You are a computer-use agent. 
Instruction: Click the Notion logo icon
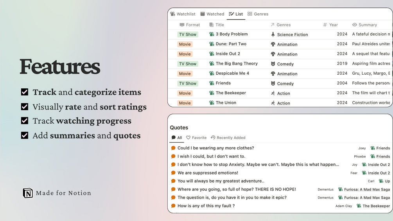tap(28, 193)
